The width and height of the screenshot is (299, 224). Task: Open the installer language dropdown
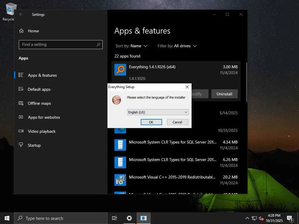point(158,112)
